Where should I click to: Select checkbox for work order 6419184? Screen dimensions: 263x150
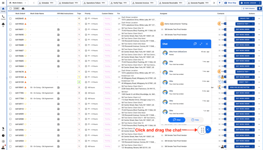[x=10, y=77]
